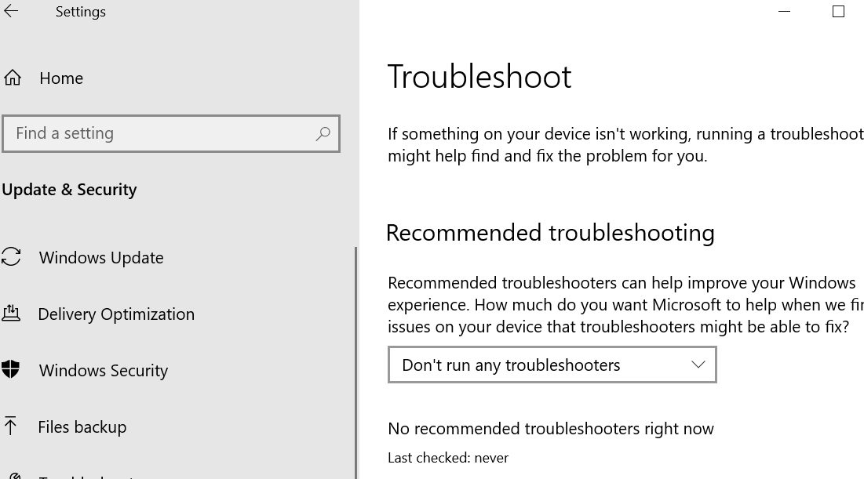Click the Settings window title

coord(81,12)
